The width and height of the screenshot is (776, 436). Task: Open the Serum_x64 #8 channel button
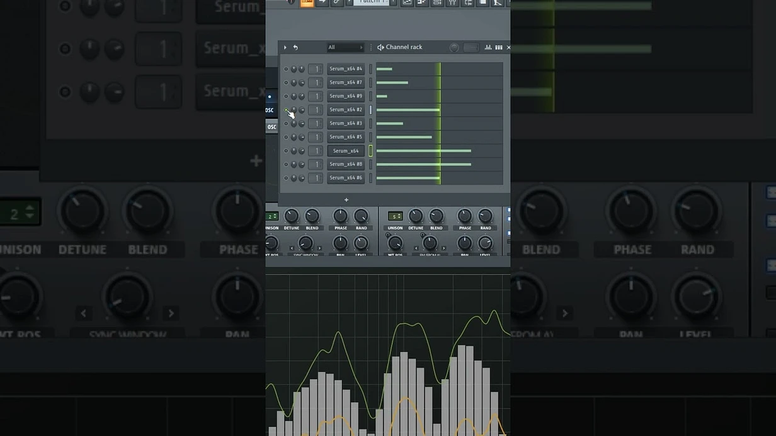coord(346,164)
